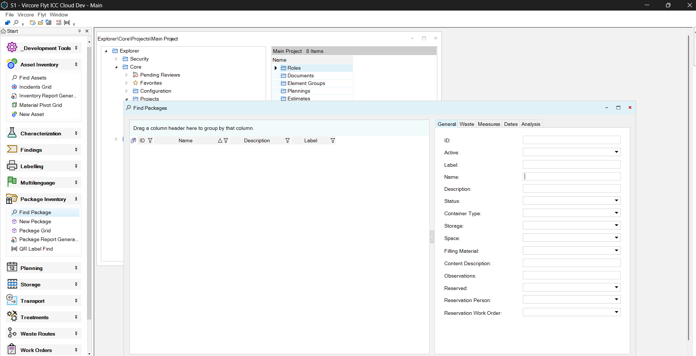Image resolution: width=696 pixels, height=356 pixels.
Task: Click the folder search toolbar icon
Action: (x=33, y=23)
